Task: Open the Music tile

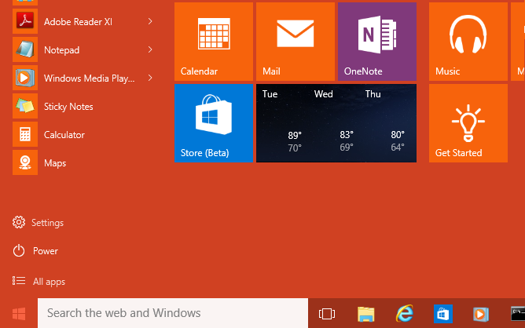Action: click(468, 42)
